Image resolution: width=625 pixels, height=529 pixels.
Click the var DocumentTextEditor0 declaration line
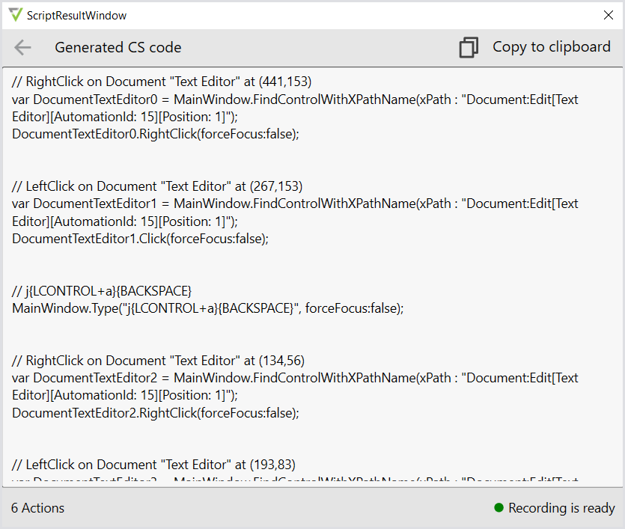point(295,100)
